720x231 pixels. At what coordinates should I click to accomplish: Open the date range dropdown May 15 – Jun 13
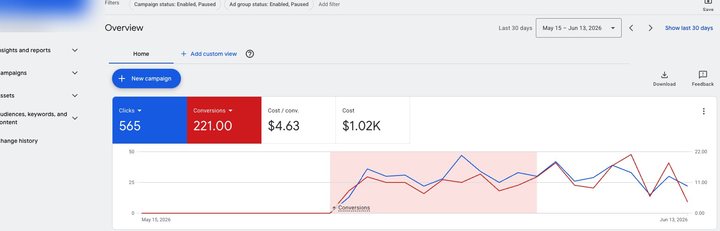tap(578, 28)
